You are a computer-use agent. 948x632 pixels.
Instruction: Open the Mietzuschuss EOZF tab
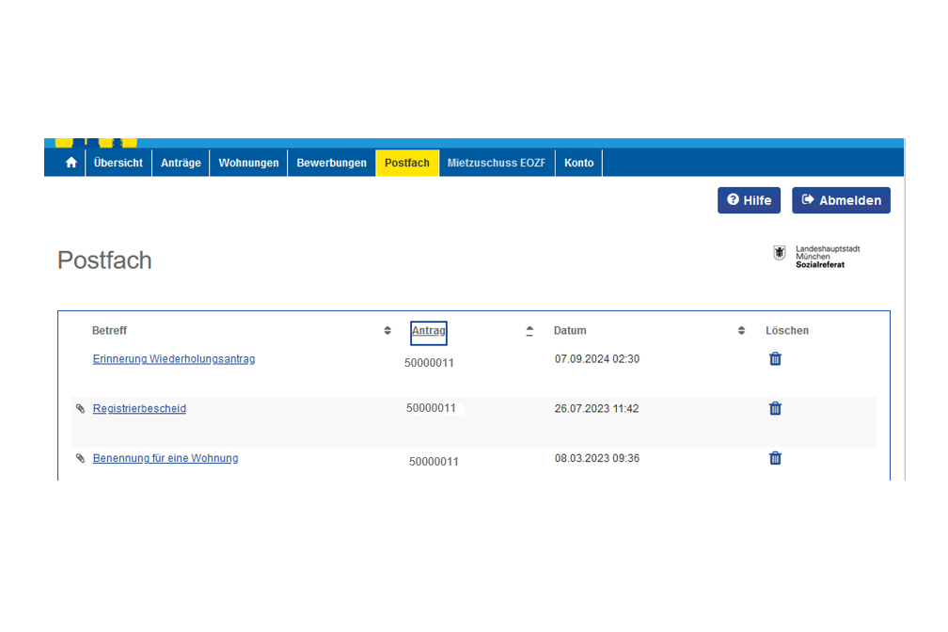click(x=497, y=163)
